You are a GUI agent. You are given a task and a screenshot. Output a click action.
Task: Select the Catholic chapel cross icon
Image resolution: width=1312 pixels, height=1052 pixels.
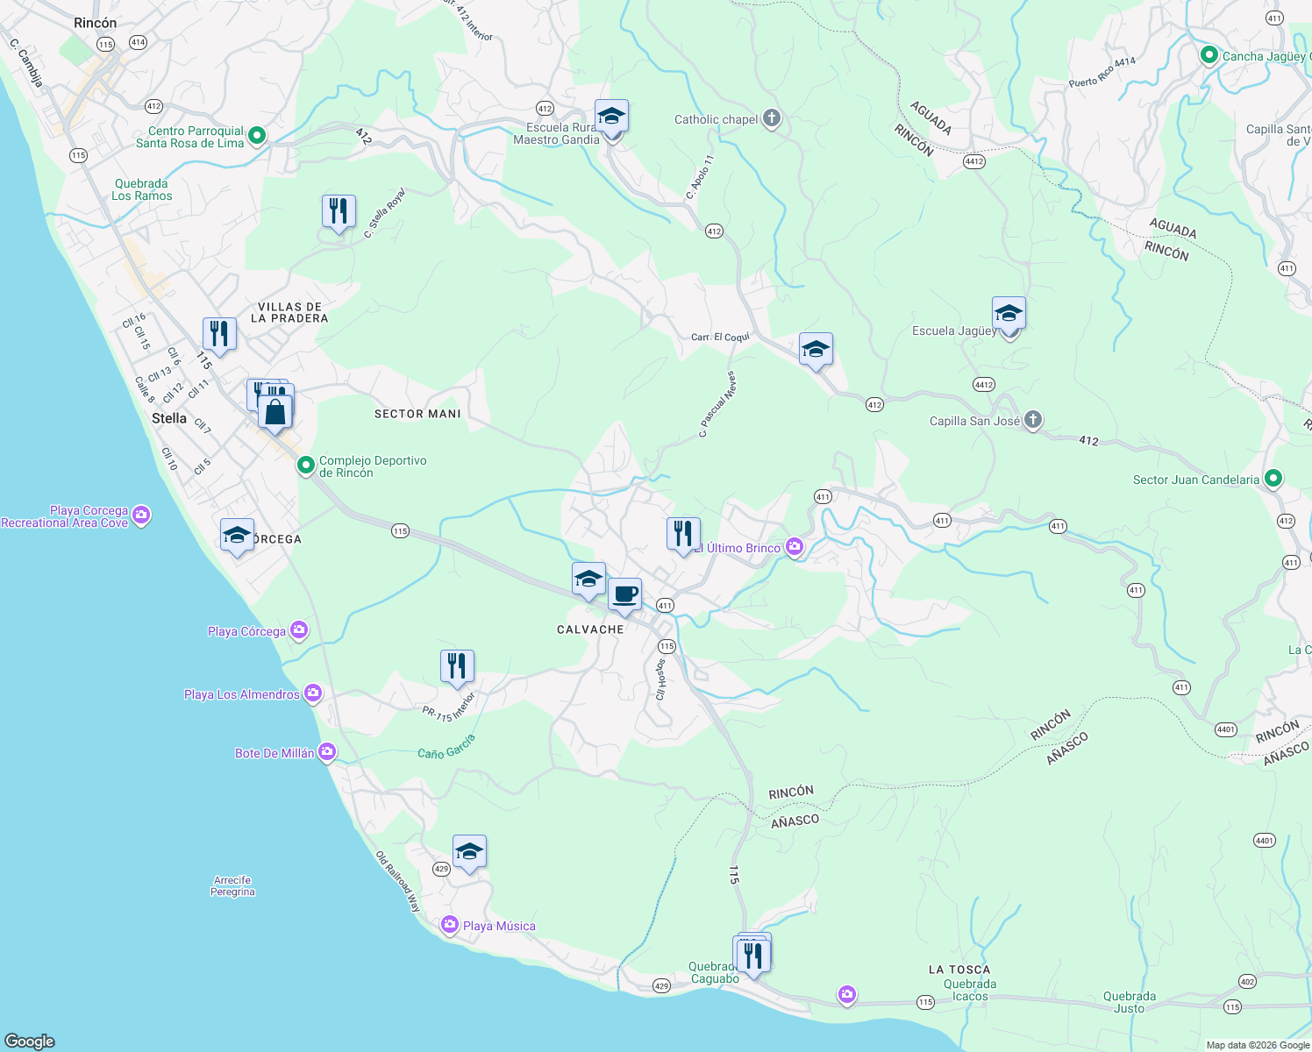point(771,117)
